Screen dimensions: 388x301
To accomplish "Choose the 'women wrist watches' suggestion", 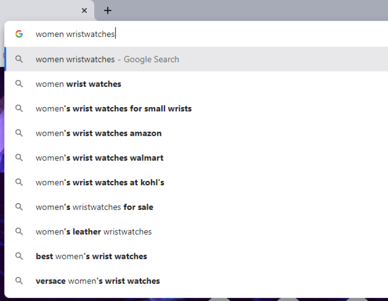I will coord(196,84).
